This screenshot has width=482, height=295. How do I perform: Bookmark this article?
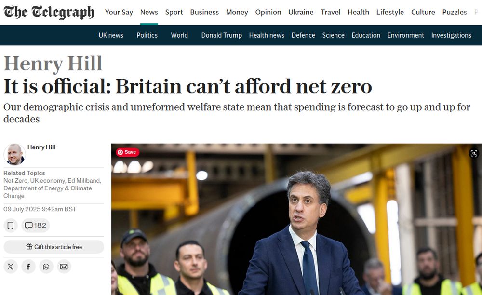(x=11, y=226)
